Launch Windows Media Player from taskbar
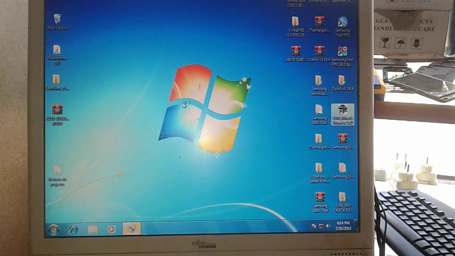Viewport: 455px width, 256px height. [112, 229]
